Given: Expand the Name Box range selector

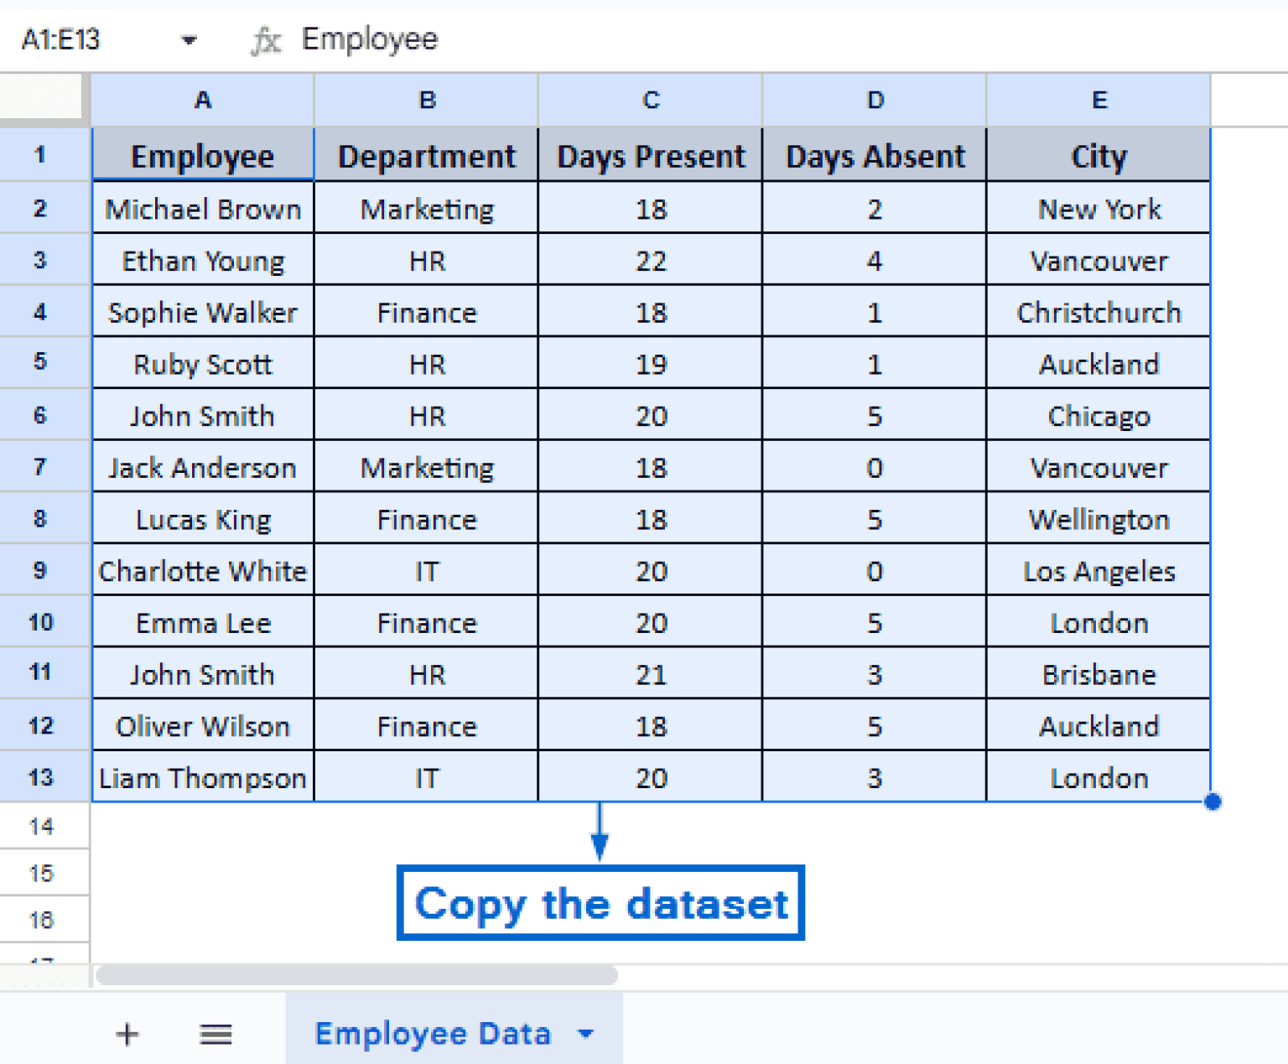Looking at the screenshot, I should click(x=189, y=39).
